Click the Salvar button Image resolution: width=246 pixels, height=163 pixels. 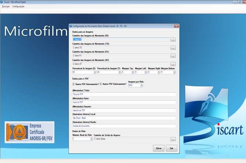point(159,148)
